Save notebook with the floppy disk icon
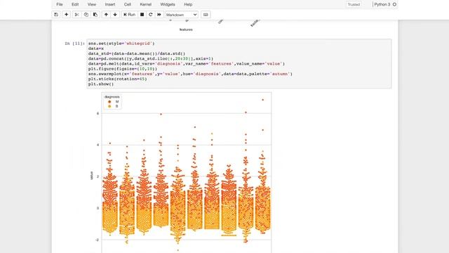The height and width of the screenshot is (253, 449). click(x=56, y=15)
